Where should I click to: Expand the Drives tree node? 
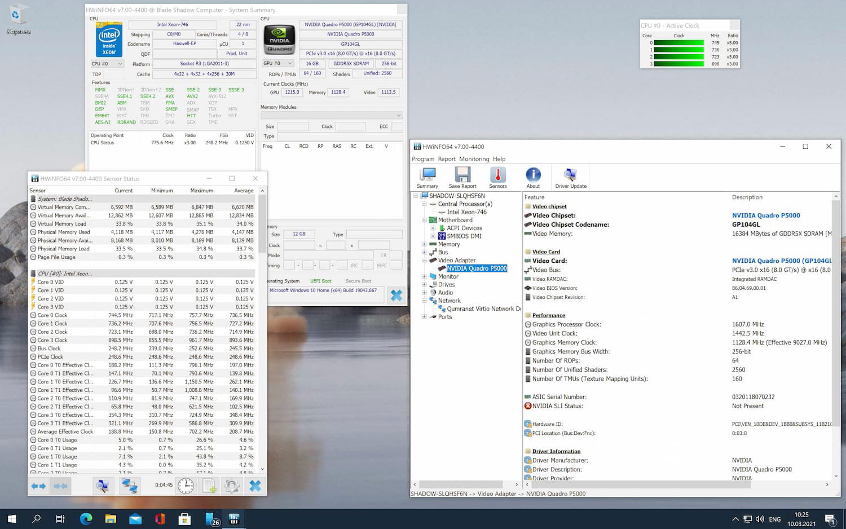click(x=424, y=285)
